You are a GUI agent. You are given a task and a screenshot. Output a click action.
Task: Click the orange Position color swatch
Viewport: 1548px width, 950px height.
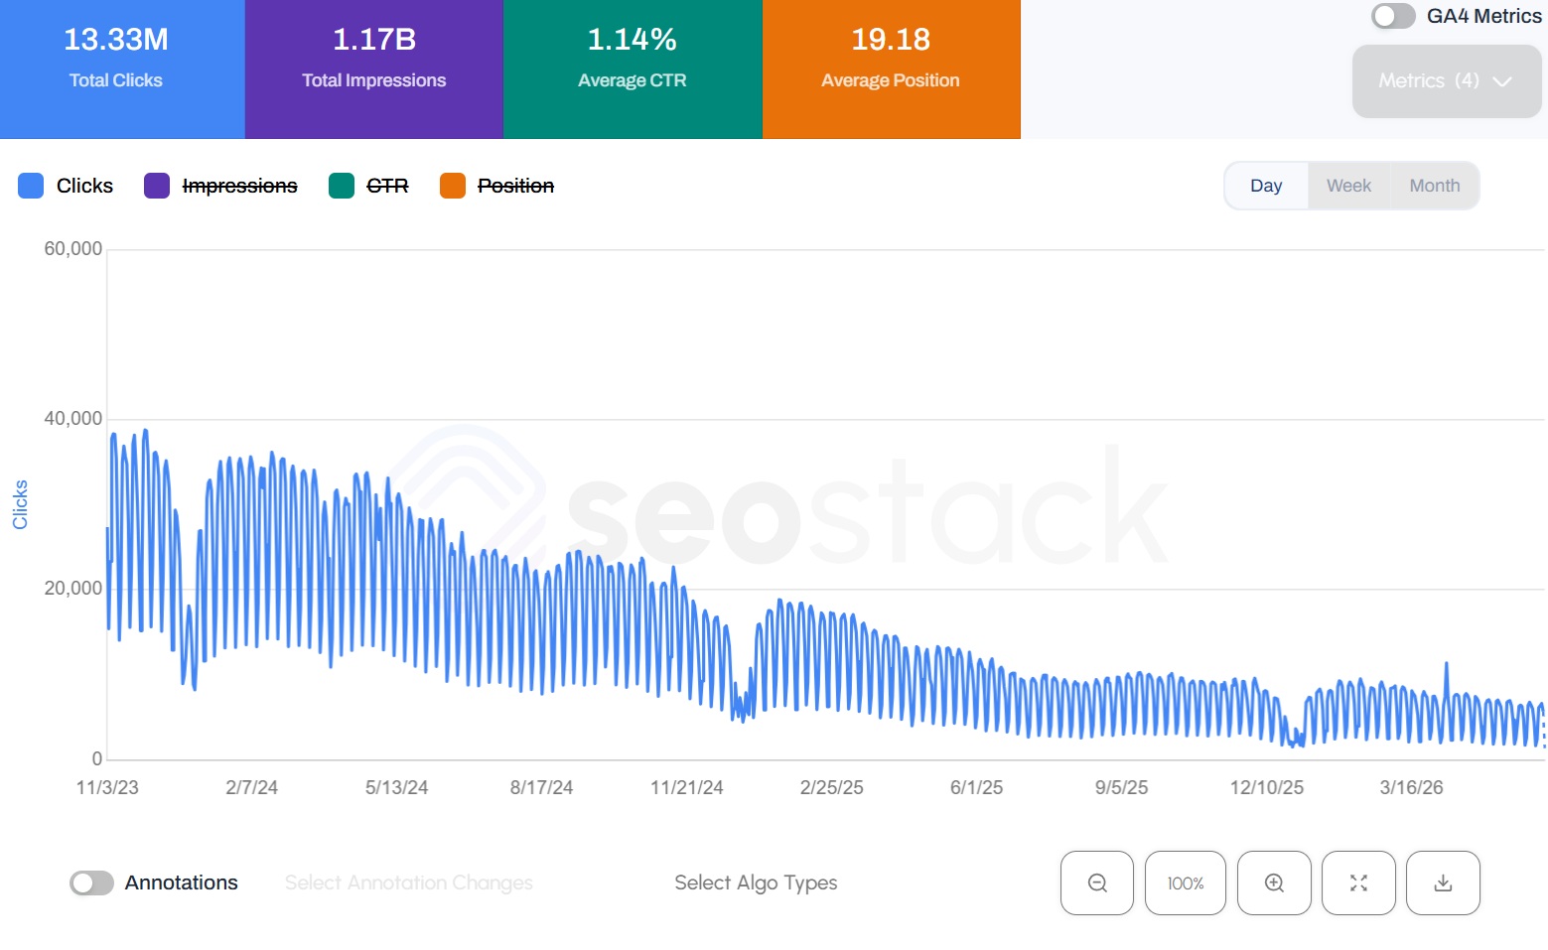pyautogui.click(x=453, y=186)
